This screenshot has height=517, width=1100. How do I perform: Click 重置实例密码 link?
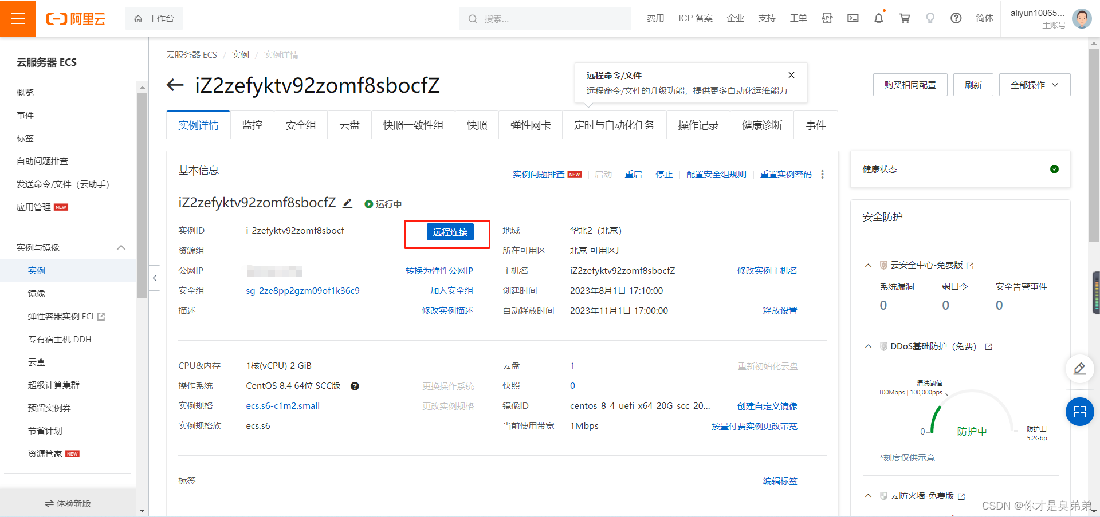[x=786, y=175]
